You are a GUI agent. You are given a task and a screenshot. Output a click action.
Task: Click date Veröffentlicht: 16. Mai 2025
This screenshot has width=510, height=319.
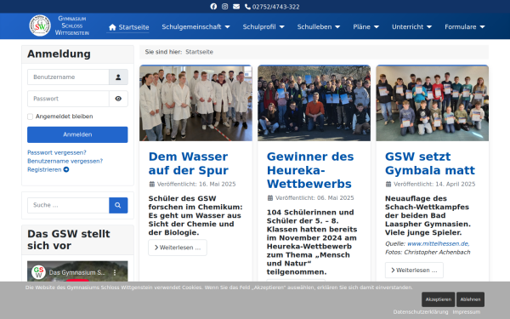192,185
